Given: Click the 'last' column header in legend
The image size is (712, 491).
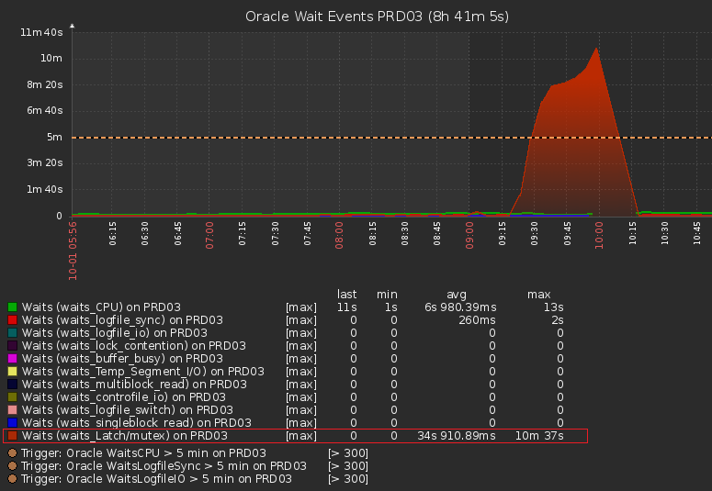Looking at the screenshot, I should pyautogui.click(x=347, y=295).
